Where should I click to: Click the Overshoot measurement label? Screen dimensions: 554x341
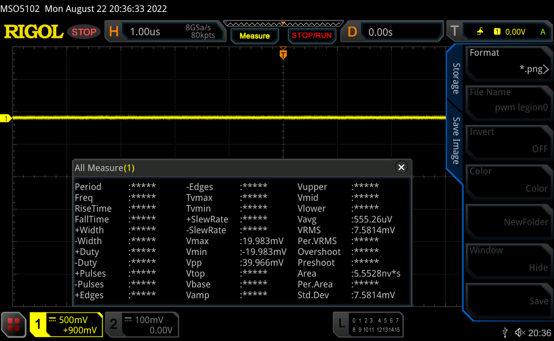coord(319,252)
